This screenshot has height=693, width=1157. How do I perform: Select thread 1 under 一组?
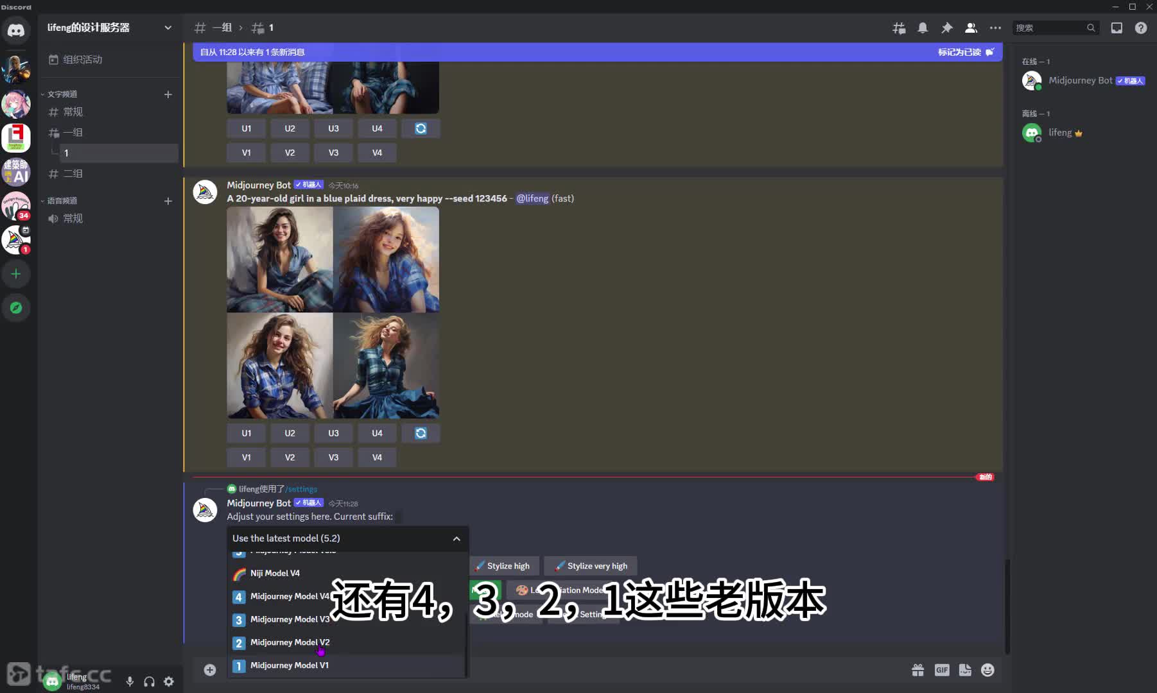(119, 153)
